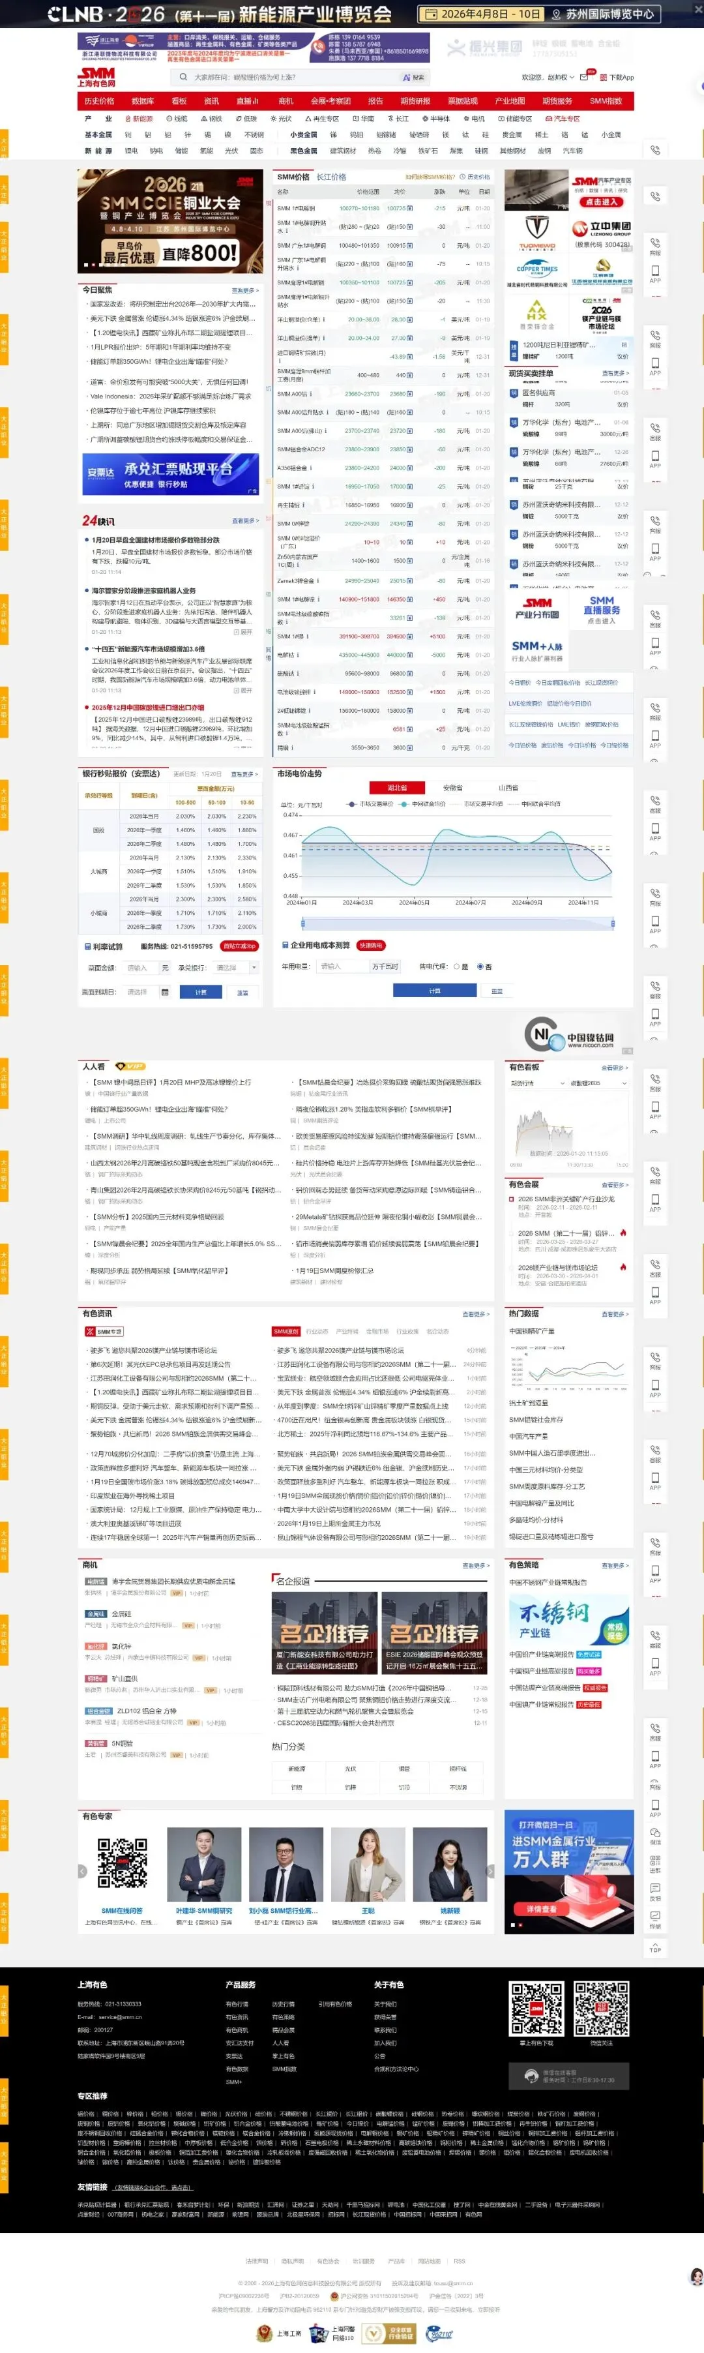
Task: Open 历史价格 in the red navigation bar
Action: pos(100,101)
